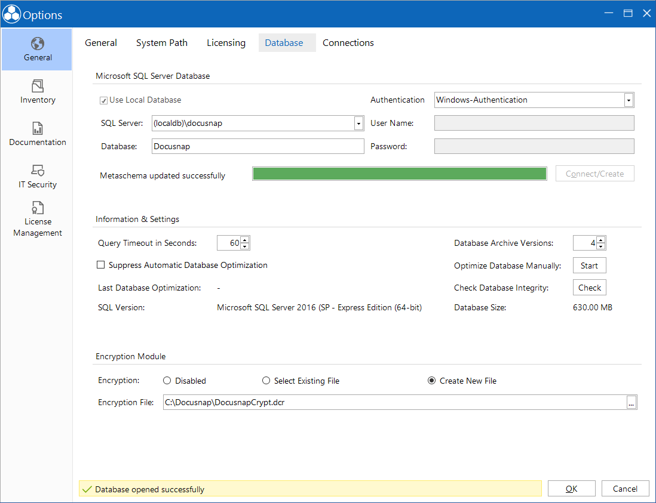Select Create New File radio button

point(431,381)
